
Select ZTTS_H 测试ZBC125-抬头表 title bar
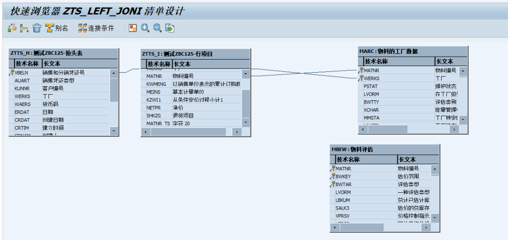tap(64, 53)
